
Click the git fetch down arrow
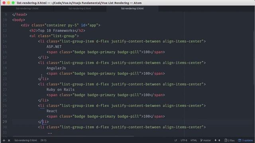[216, 140]
